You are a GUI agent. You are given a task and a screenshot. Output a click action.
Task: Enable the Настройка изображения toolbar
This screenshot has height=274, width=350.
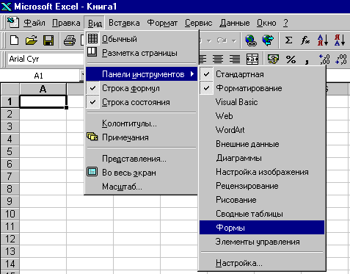(262, 172)
